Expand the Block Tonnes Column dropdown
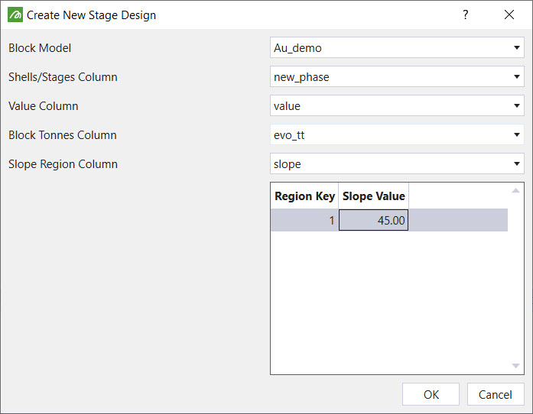Screen dimensions: 533x414 (517, 135)
